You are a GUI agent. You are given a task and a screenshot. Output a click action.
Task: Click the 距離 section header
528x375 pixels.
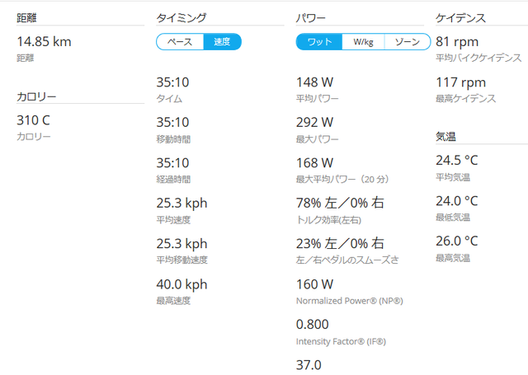click(x=28, y=17)
